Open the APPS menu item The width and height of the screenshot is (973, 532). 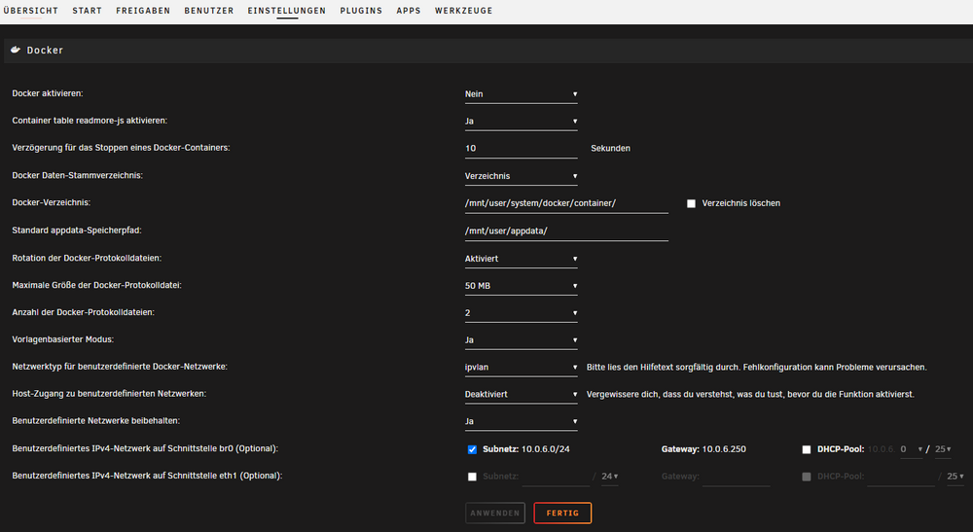[409, 11]
